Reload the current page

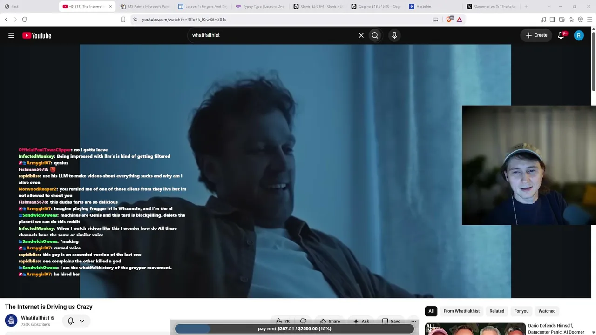(x=25, y=20)
